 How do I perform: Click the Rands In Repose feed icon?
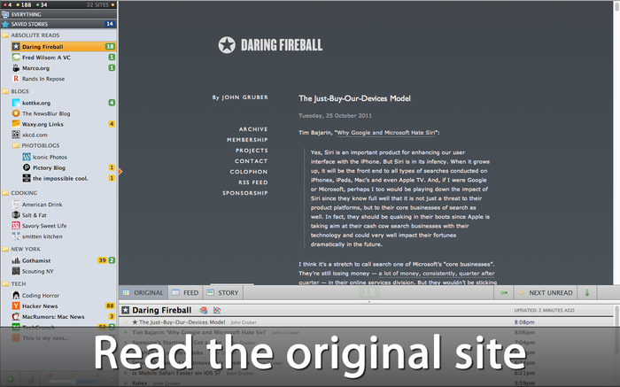coord(16,79)
